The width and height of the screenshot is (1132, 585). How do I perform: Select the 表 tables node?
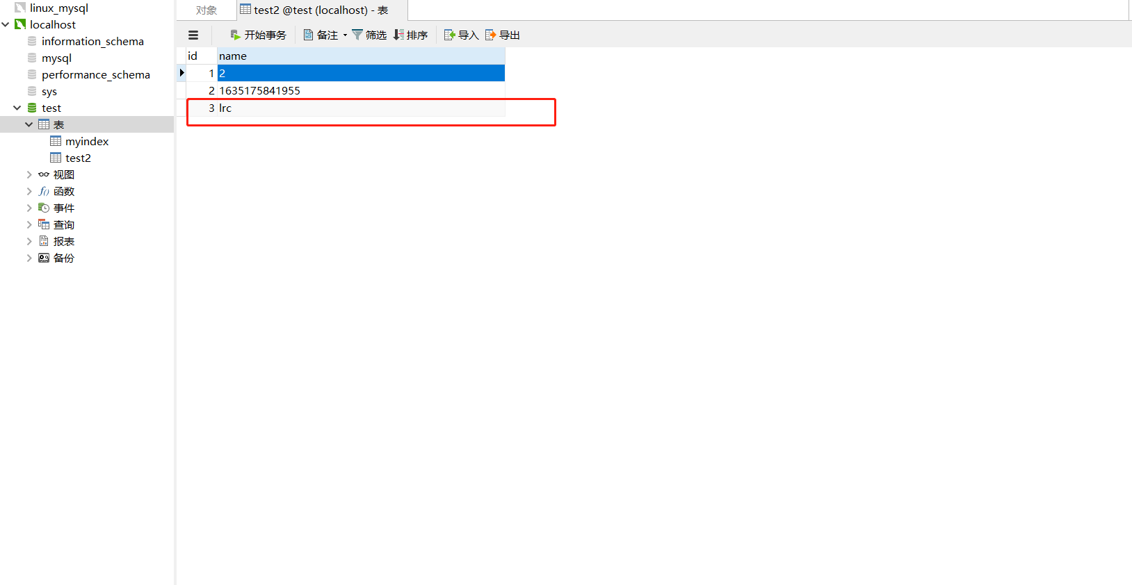tap(58, 124)
